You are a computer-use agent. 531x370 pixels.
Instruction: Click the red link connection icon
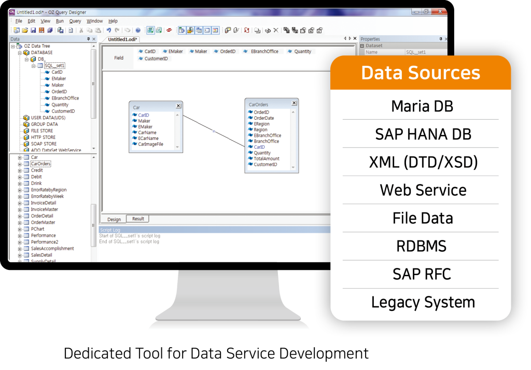point(169,30)
